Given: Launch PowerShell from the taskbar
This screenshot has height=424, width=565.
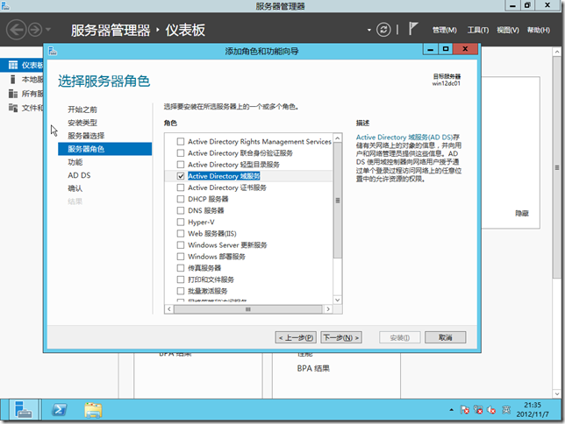Looking at the screenshot, I should pyautogui.click(x=59, y=410).
